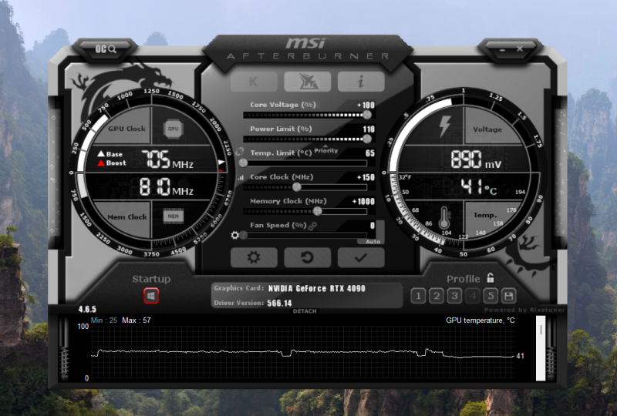617x416 pixels.
Task: Click the Temp. Limit 65 value
Action: (x=370, y=153)
